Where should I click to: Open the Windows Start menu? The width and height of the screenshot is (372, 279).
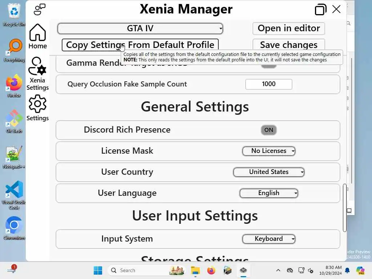pyautogui.click(x=98, y=270)
